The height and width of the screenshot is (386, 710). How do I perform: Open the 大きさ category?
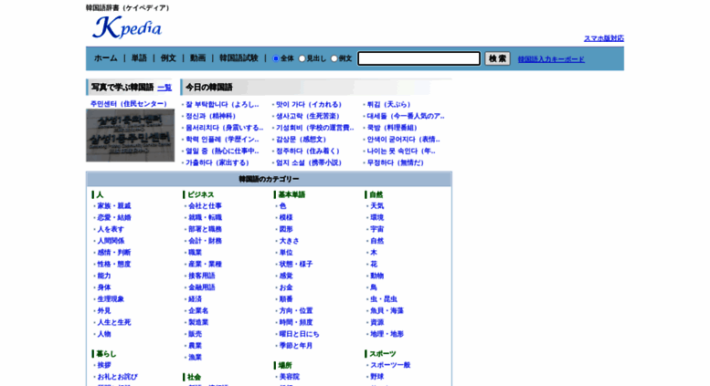coord(290,241)
